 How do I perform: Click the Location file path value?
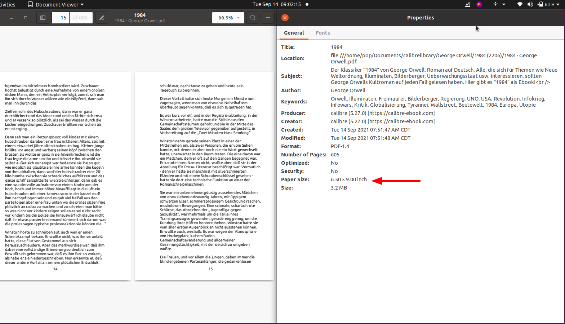434,58
